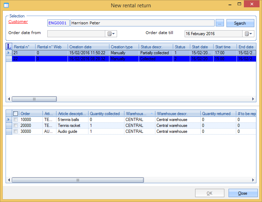The width and height of the screenshot is (262, 202).
Task: Click the rental grid horizontal scrollbar thumb
Action: tap(34, 99)
